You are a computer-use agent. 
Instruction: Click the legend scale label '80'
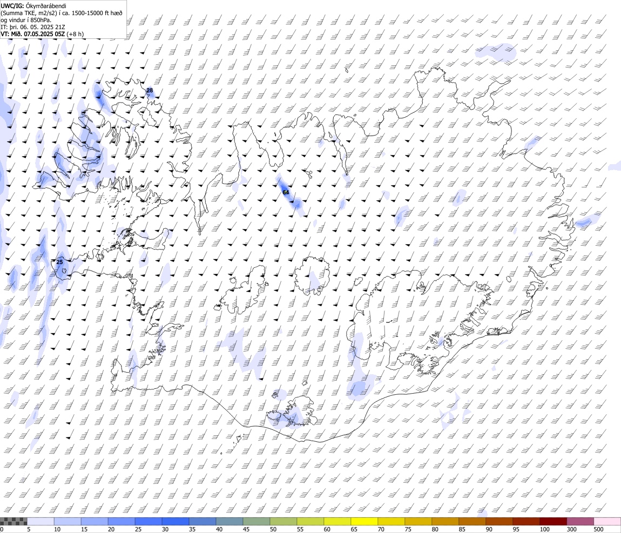point(435,529)
